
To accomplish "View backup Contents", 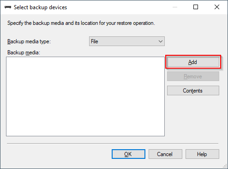I will click(x=193, y=90).
